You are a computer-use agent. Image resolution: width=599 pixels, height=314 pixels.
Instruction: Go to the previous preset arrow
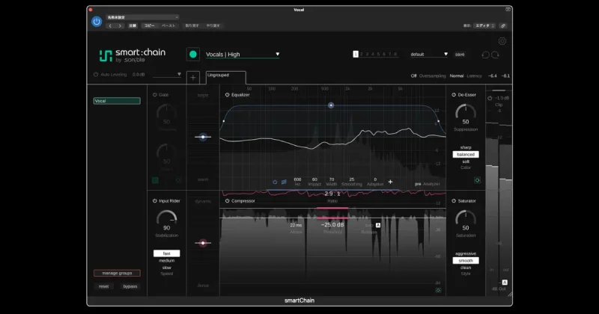tap(110, 26)
